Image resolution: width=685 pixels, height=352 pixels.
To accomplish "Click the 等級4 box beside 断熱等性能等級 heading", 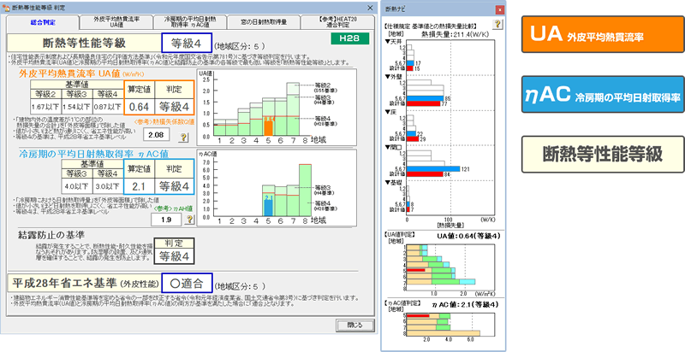I will [187, 43].
